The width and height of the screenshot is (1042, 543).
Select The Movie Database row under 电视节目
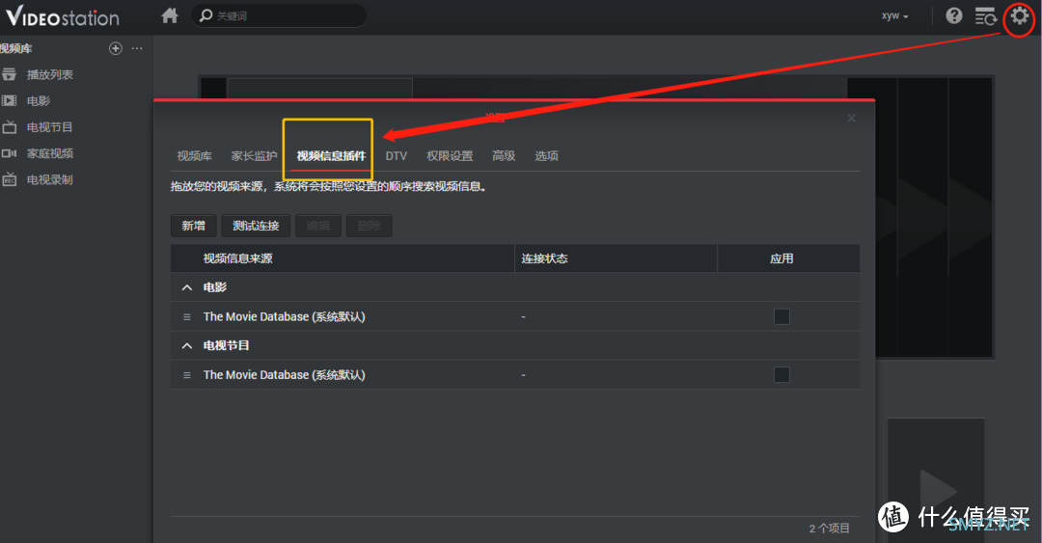pyautogui.click(x=515, y=375)
